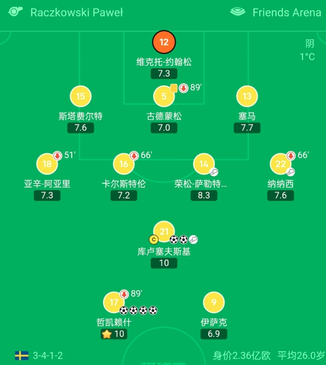This screenshot has height=365, width=326.
Task: Tap the captain C badge on player 21
Action: point(154,239)
